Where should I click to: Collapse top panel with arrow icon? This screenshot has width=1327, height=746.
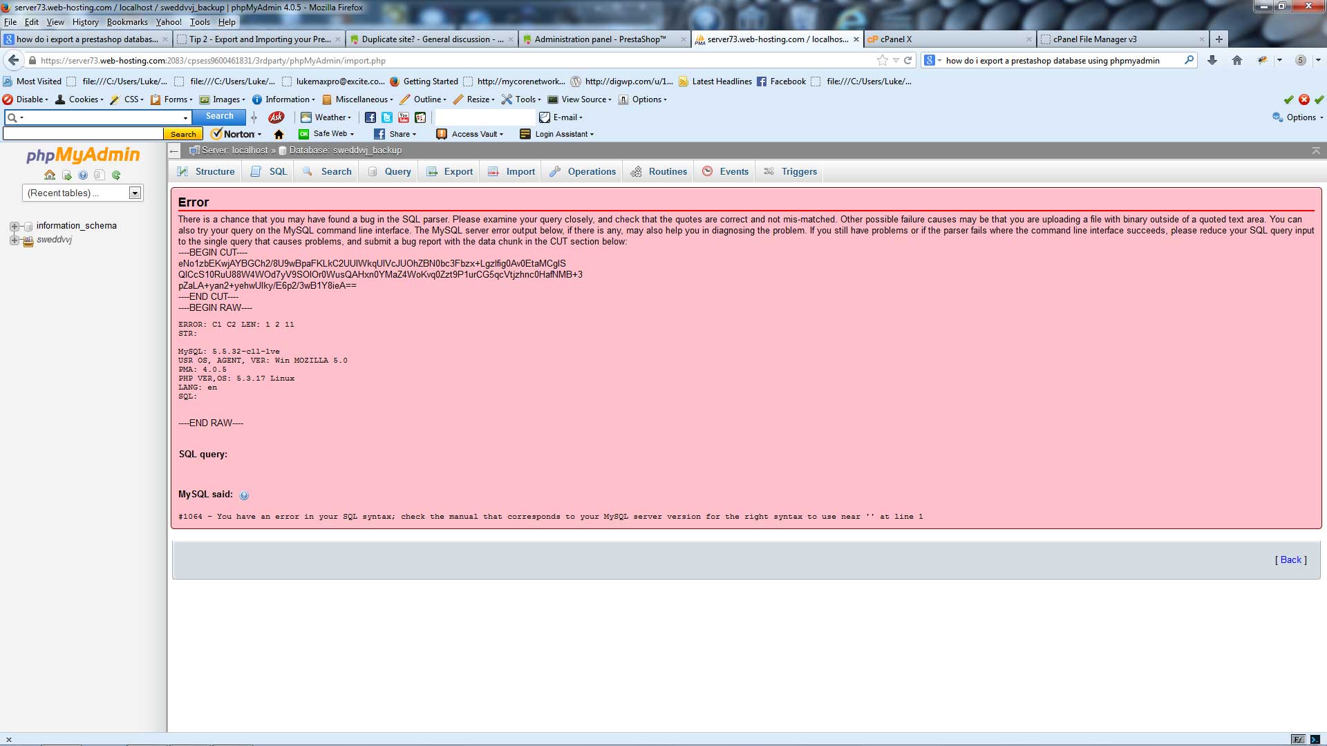pos(1315,151)
